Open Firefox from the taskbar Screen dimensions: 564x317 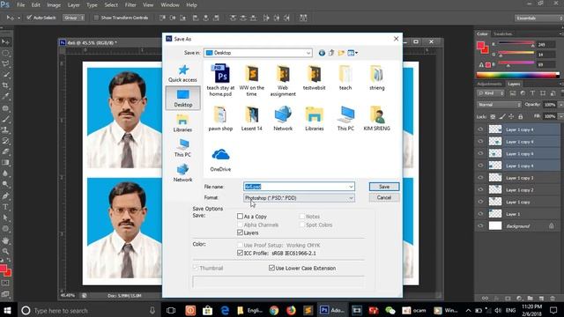291,310
